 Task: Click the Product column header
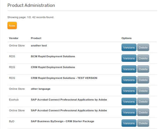[36, 38]
